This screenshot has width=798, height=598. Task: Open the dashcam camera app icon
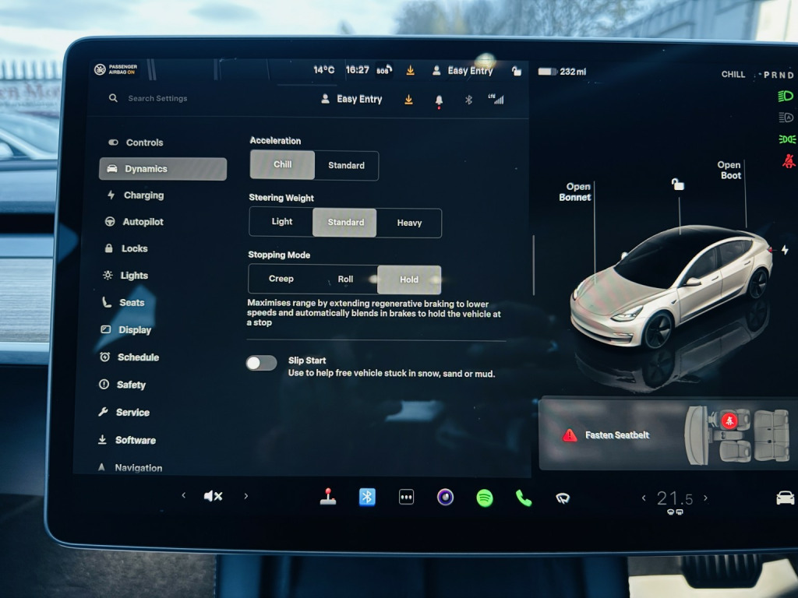pyautogui.click(x=445, y=497)
